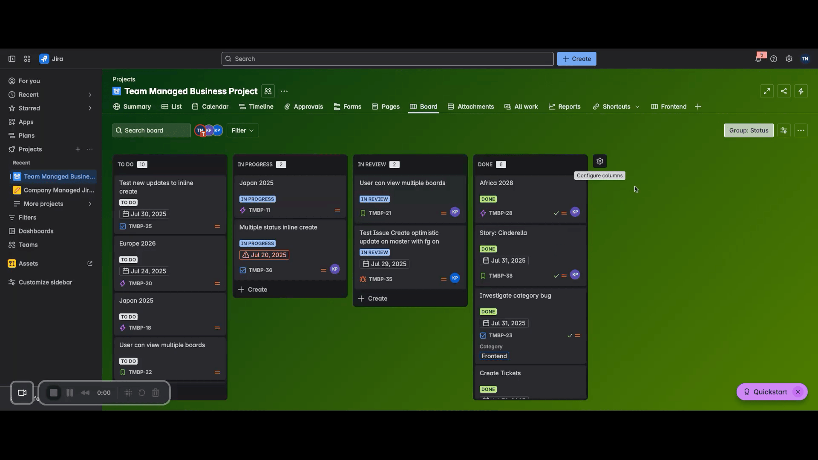Delete the recording with trash icon
Image resolution: width=818 pixels, height=460 pixels.
pyautogui.click(x=156, y=393)
